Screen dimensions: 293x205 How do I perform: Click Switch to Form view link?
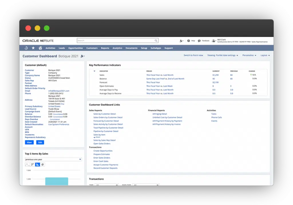pos(193,55)
